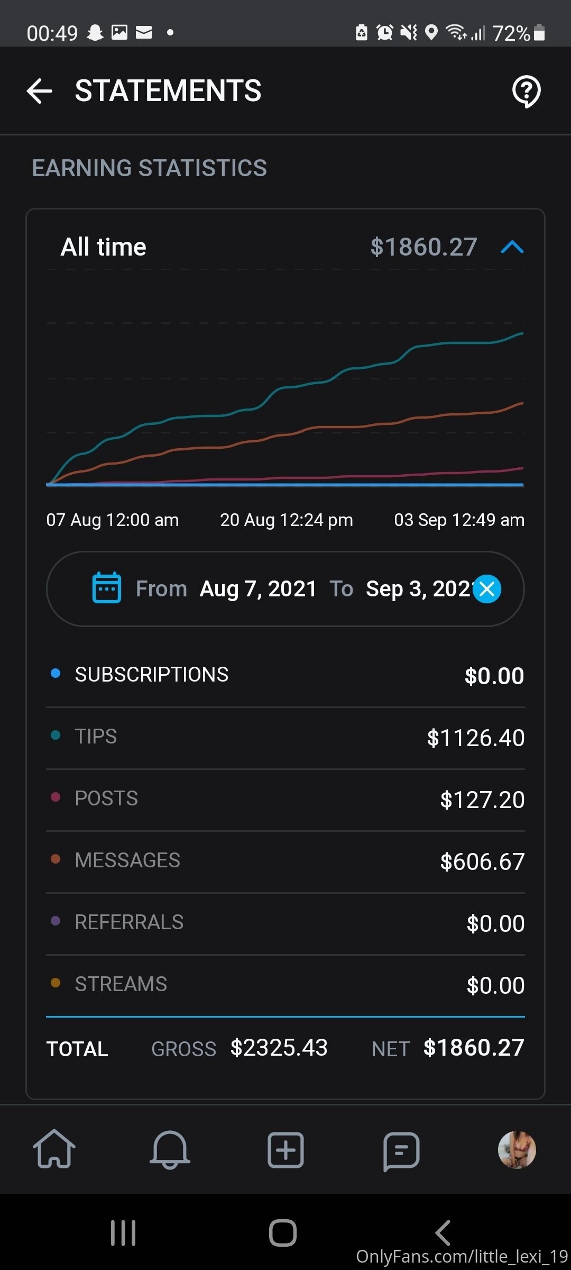Image resolution: width=571 pixels, height=1270 pixels.
Task: Tap the Posts teal-pink legend dot
Action: coord(56,797)
